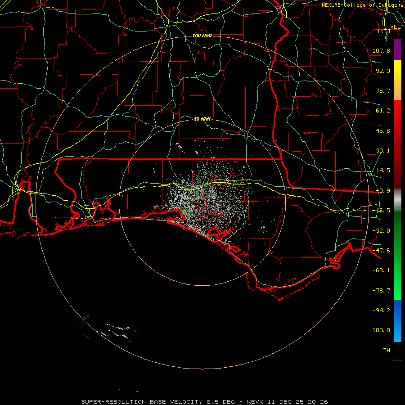Pick the bright red segment of the velocity scale
405x405 pixels.
coord(397,114)
